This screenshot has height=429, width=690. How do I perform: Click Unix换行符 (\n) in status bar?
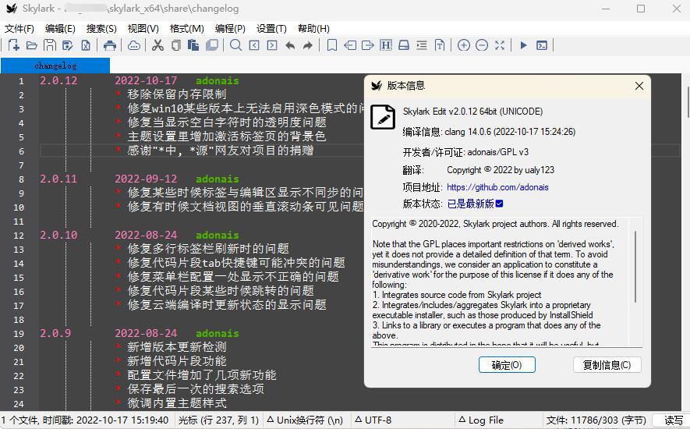pos(305,420)
